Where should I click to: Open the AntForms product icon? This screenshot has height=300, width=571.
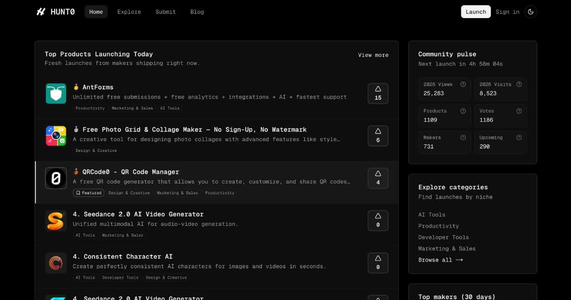pyautogui.click(x=56, y=93)
